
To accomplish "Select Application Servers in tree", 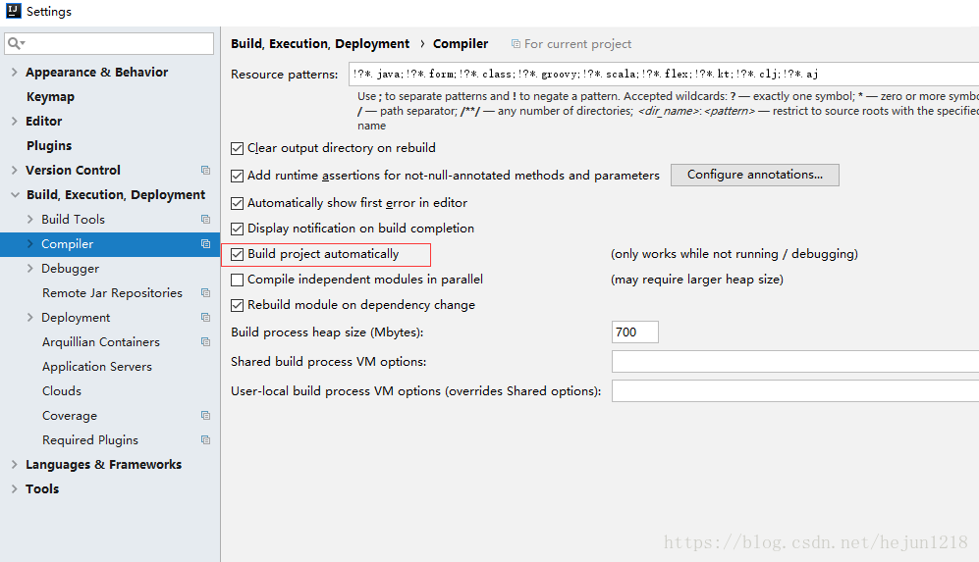I will point(97,367).
